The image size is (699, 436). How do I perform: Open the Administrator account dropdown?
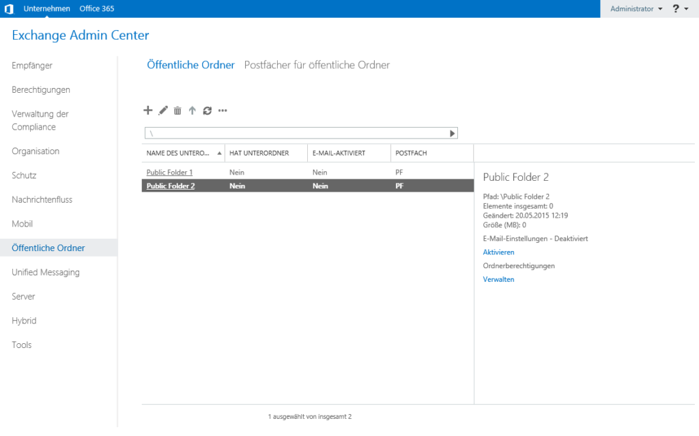(x=636, y=9)
